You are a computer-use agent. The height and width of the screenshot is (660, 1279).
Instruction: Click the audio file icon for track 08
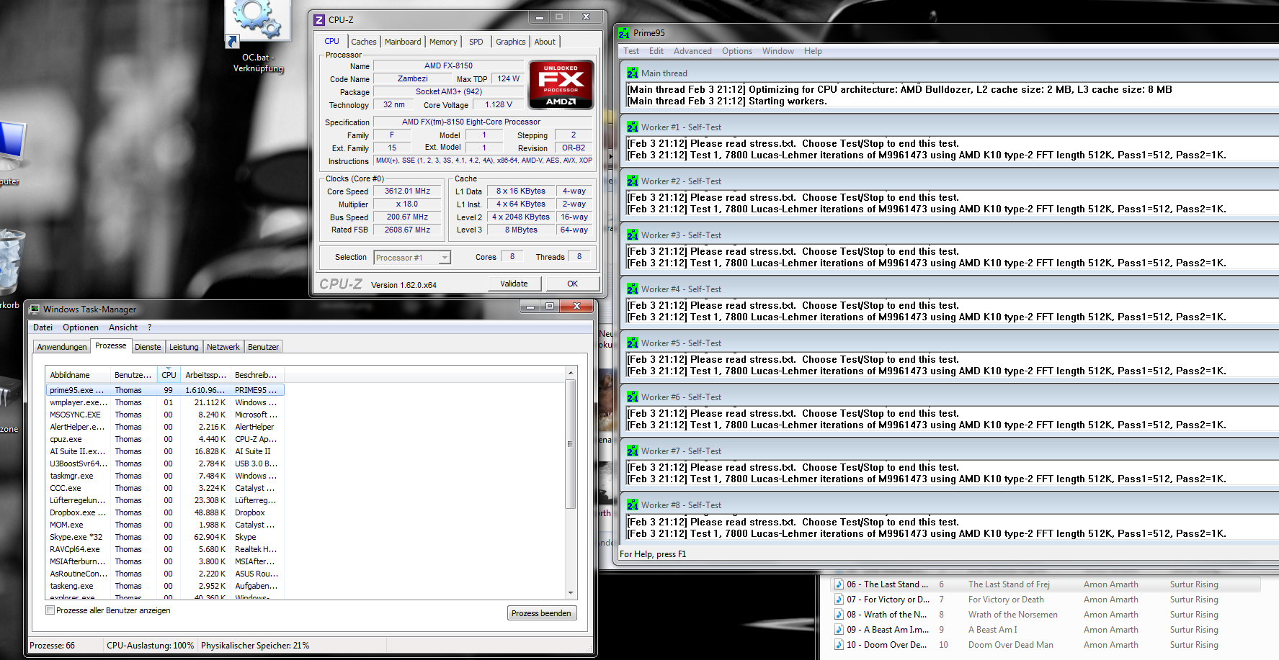point(839,615)
